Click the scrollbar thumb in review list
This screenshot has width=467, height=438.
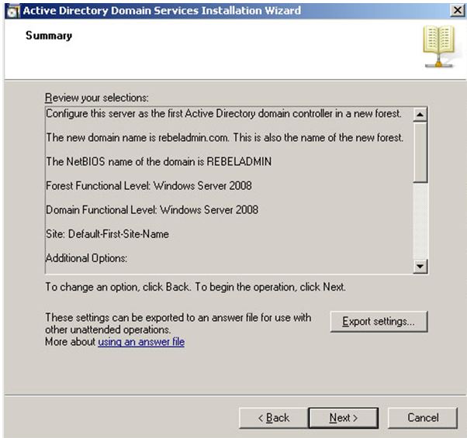(x=420, y=152)
